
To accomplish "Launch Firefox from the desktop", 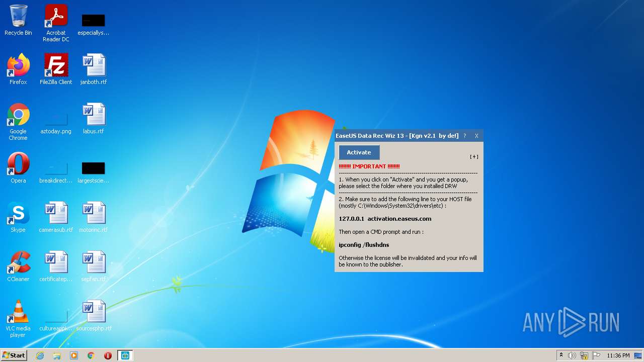I will tap(18, 69).
